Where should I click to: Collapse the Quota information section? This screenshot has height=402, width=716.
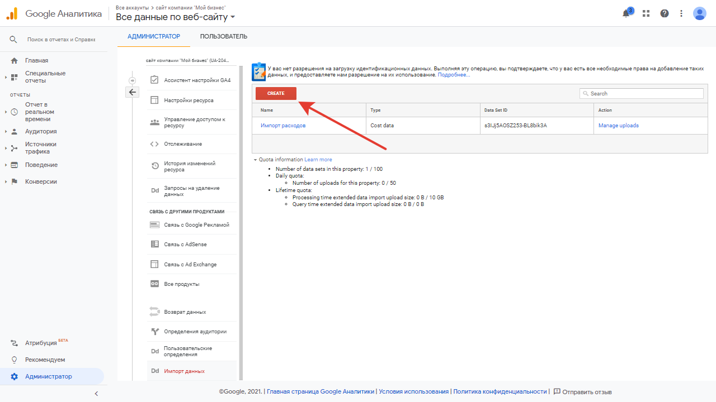click(x=255, y=160)
